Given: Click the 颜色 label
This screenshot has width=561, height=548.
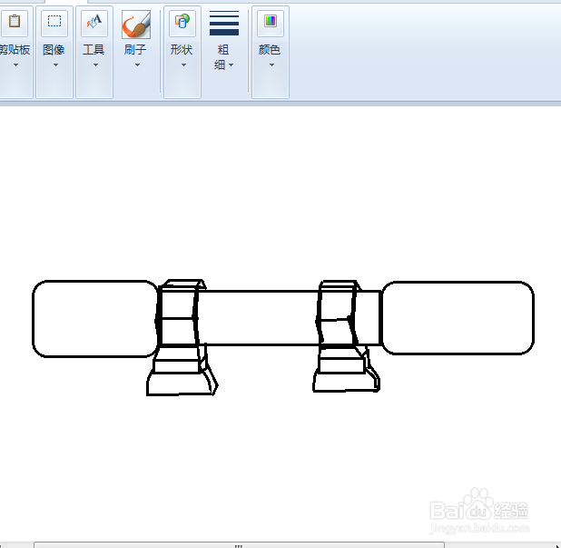Looking at the screenshot, I should tap(269, 50).
